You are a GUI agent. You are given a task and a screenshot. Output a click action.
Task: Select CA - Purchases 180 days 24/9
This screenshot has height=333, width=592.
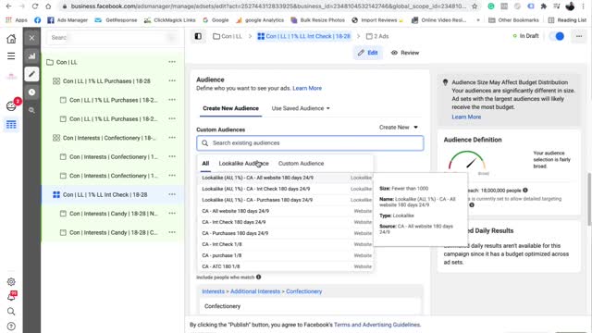(x=285, y=233)
